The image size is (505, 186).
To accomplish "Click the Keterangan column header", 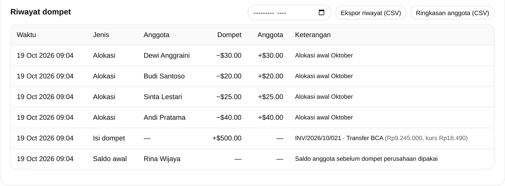I will [313, 35].
